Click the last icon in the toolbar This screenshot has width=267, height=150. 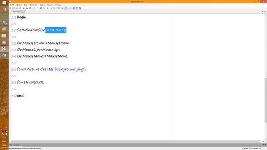pyautogui.click(x=80, y=8)
